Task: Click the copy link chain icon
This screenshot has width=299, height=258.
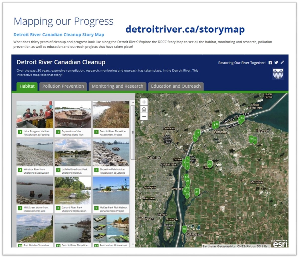Action: coord(282,62)
